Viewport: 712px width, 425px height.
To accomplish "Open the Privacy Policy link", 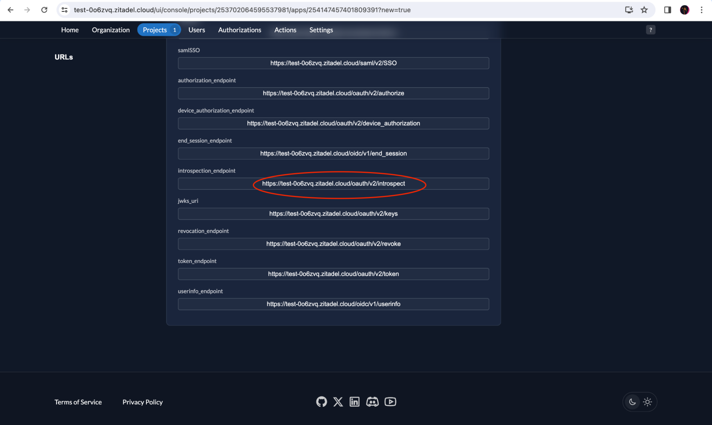I will (142, 402).
